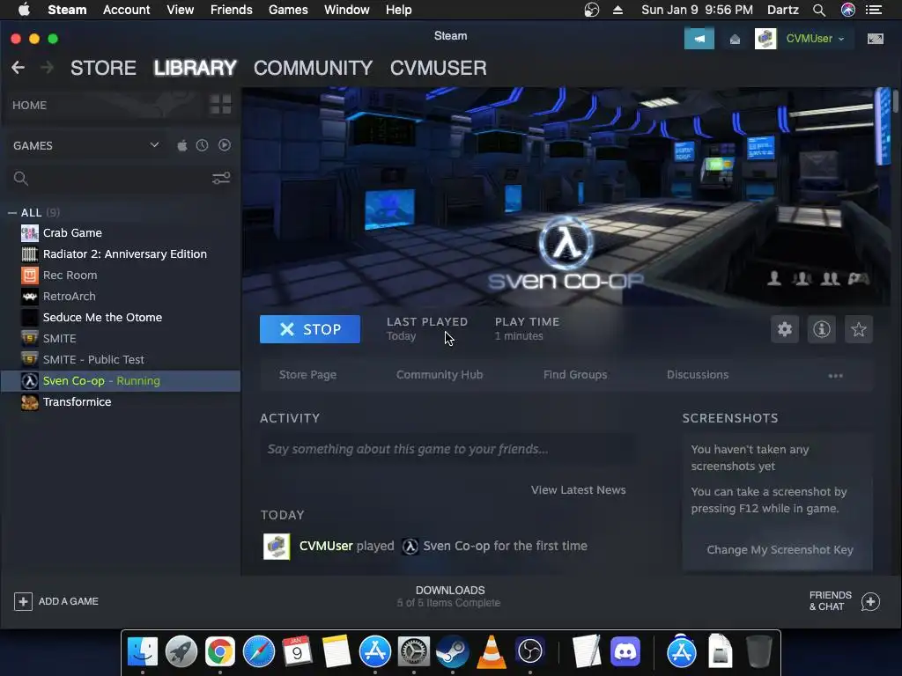Click the Steam back navigation arrow
This screenshot has width=902, height=676.
tap(18, 68)
